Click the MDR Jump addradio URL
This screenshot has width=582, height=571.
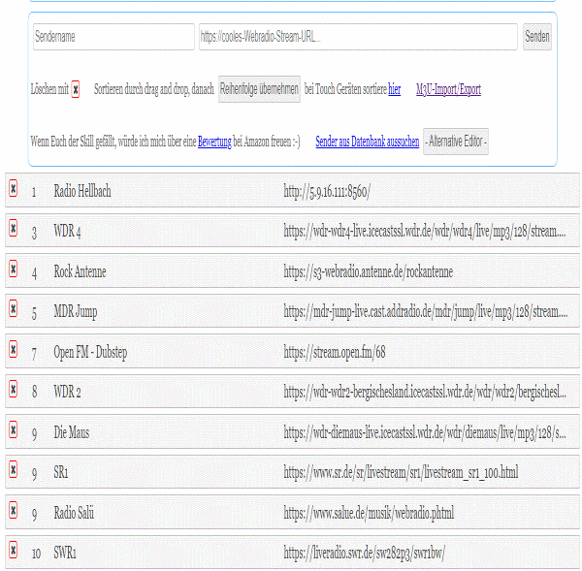(x=426, y=312)
